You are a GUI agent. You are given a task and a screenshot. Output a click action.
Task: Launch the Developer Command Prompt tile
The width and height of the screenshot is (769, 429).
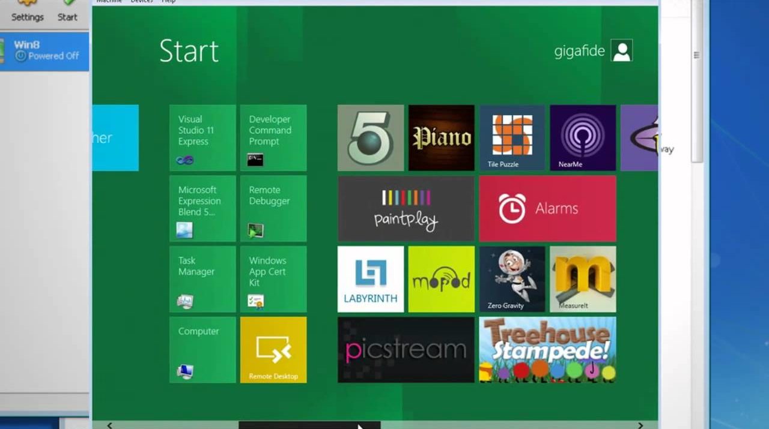tap(273, 138)
